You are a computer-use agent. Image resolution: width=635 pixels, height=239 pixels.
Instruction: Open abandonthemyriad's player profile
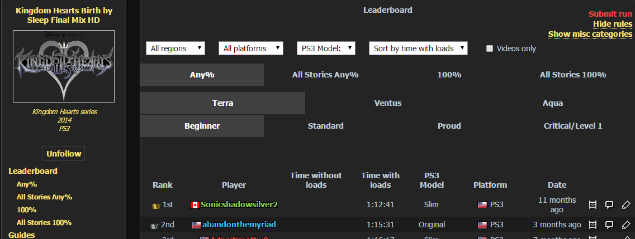[239, 225]
